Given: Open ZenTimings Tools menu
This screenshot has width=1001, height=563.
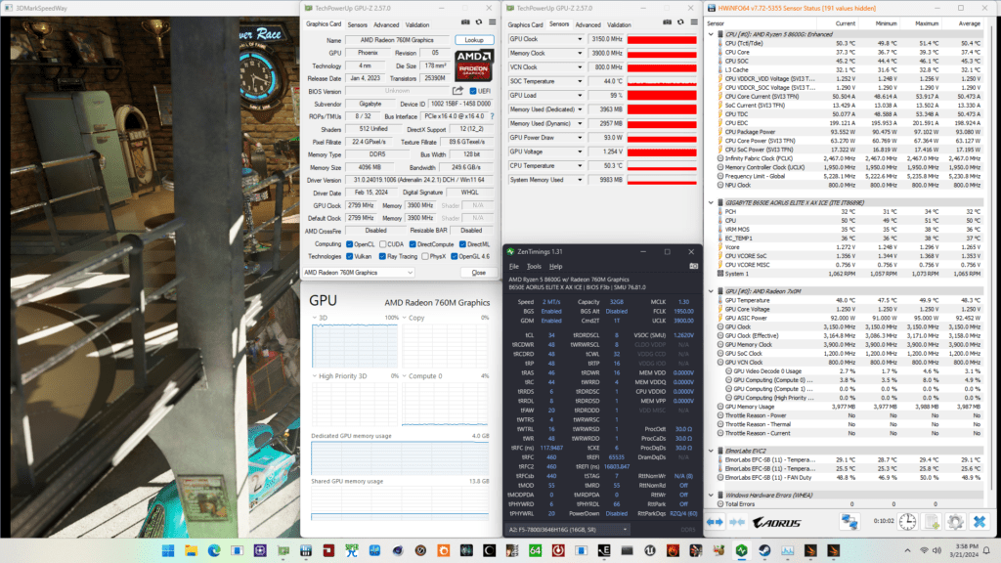Looking at the screenshot, I should (x=535, y=266).
